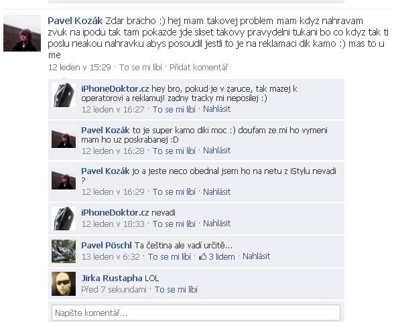This screenshot has width=398, height=322.
Task: Click 'Přidat komentář' under the main post
Action: tap(199, 67)
